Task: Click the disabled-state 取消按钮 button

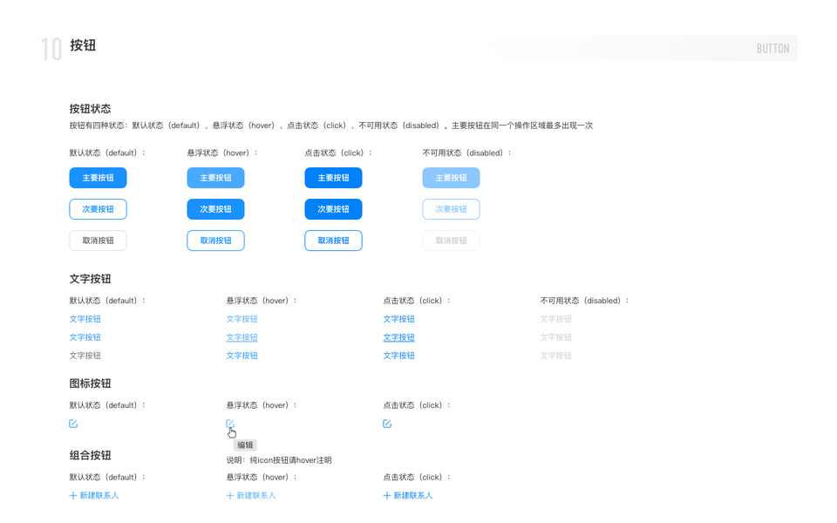Action: click(451, 241)
